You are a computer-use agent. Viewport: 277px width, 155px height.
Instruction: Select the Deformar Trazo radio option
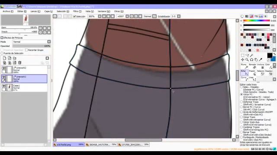click(242, 102)
